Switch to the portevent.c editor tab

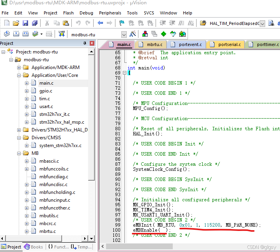tap(186, 44)
